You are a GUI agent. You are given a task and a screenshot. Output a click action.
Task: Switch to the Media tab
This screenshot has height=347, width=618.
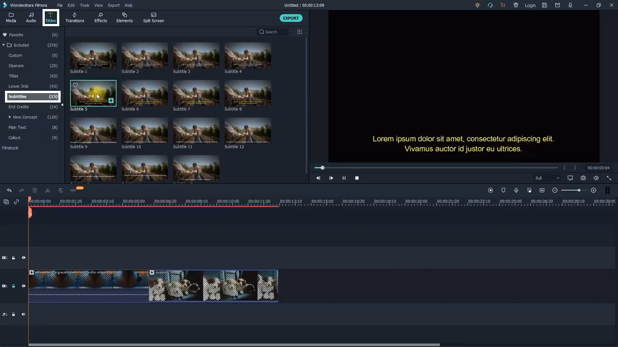[x=11, y=18]
